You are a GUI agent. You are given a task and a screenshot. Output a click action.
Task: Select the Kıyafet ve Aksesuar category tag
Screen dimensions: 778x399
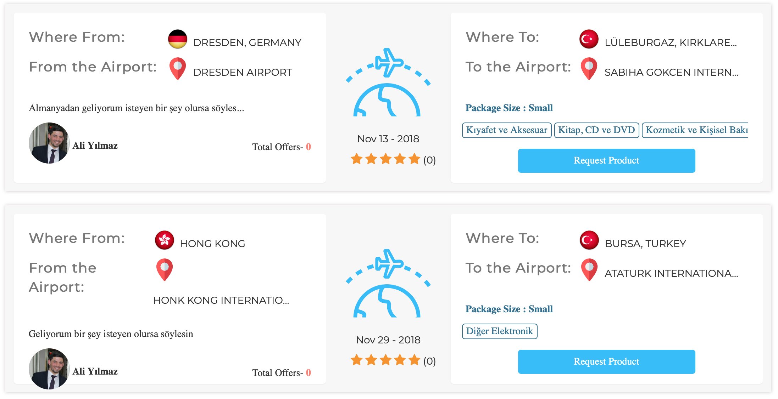click(507, 130)
